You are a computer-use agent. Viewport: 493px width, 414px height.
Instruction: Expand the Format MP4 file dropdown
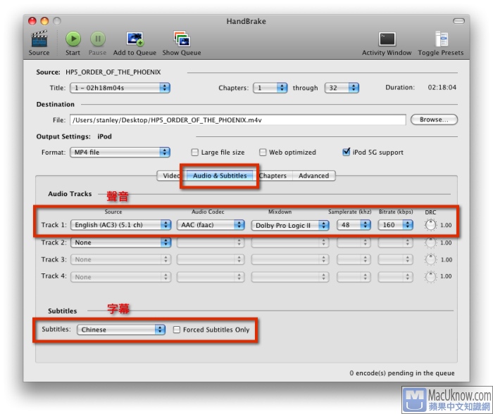[x=120, y=153]
